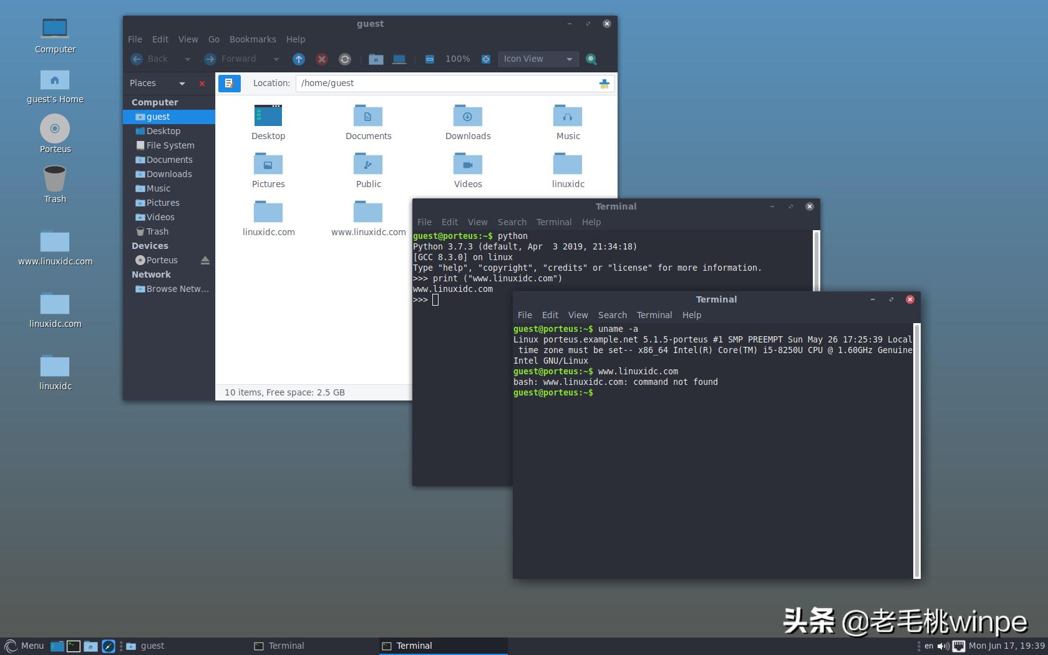Image resolution: width=1048 pixels, height=655 pixels.
Task: Click the volume icon in the system tray
Action: [x=942, y=646]
